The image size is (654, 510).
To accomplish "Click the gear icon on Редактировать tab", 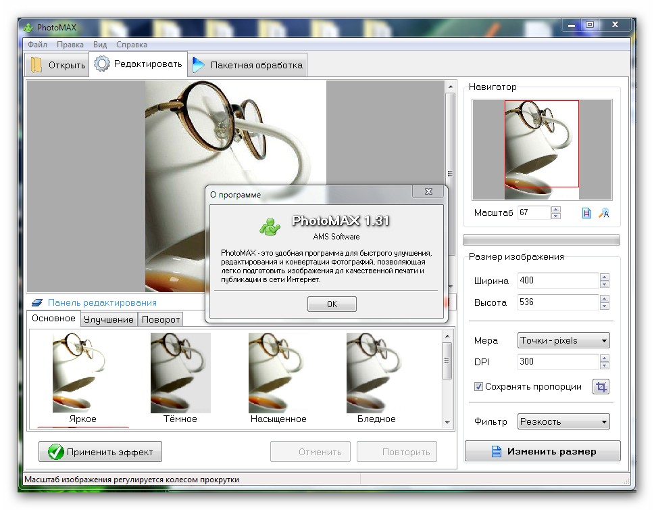I will 101,64.
